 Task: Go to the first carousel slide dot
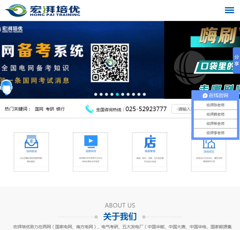pos(96,94)
